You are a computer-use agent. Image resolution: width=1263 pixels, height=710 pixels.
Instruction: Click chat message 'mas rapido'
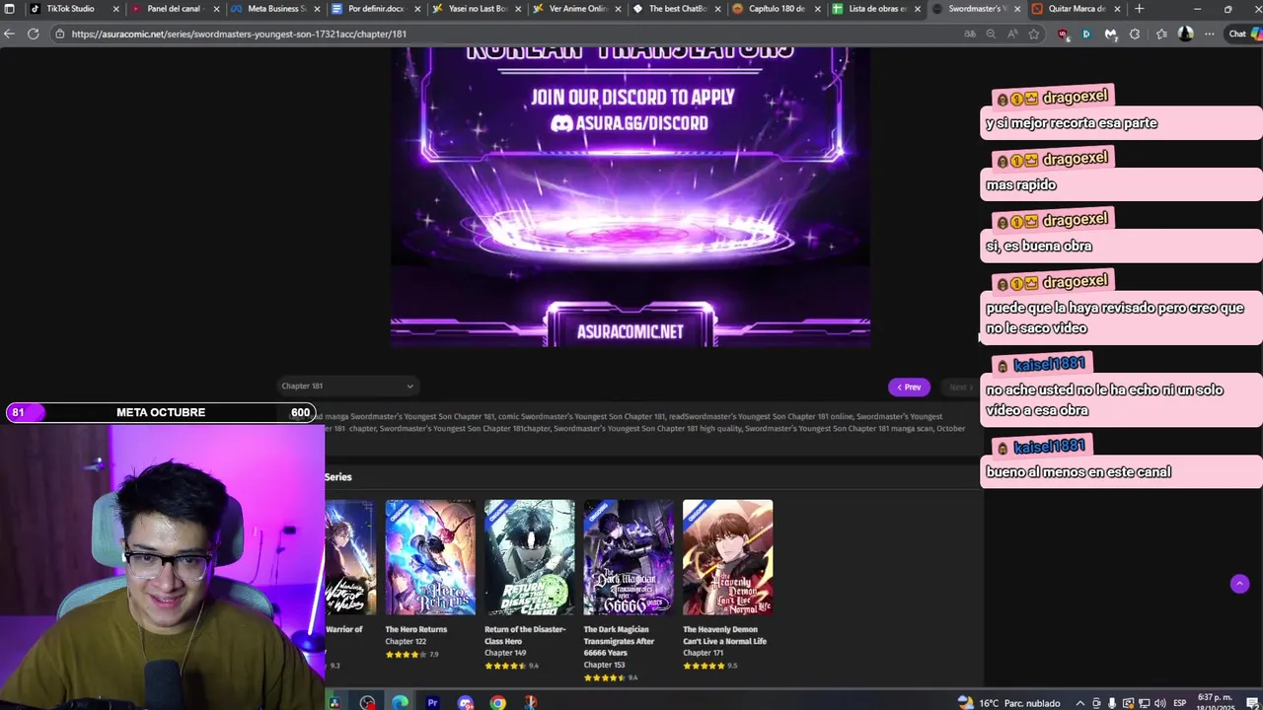click(x=1021, y=185)
